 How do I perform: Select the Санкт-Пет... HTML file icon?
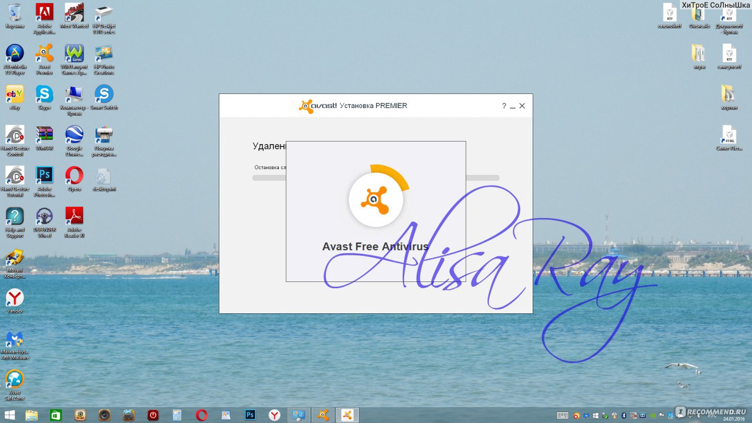[729, 138]
